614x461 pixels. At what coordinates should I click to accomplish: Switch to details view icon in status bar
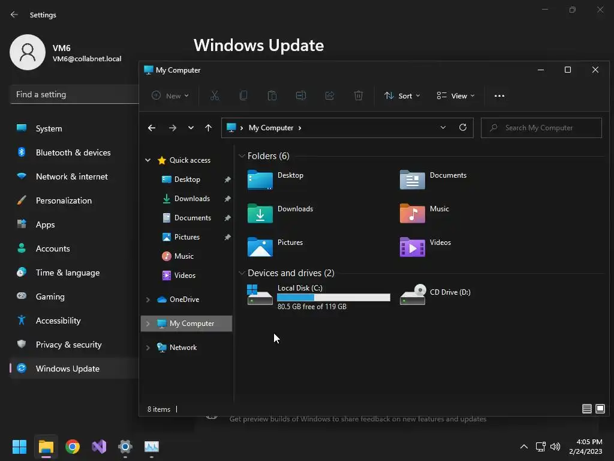pyautogui.click(x=586, y=409)
